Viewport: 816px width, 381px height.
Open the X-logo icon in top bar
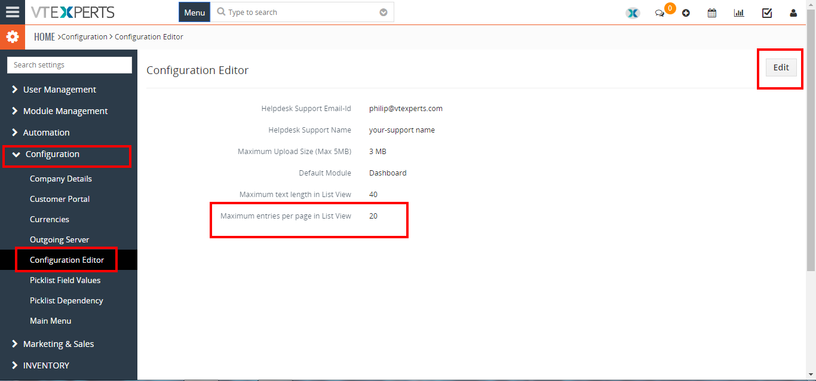click(x=633, y=13)
